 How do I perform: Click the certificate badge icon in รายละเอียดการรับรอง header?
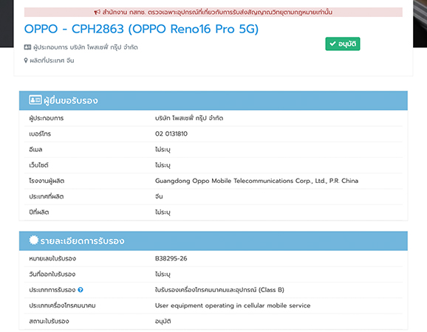34,240
